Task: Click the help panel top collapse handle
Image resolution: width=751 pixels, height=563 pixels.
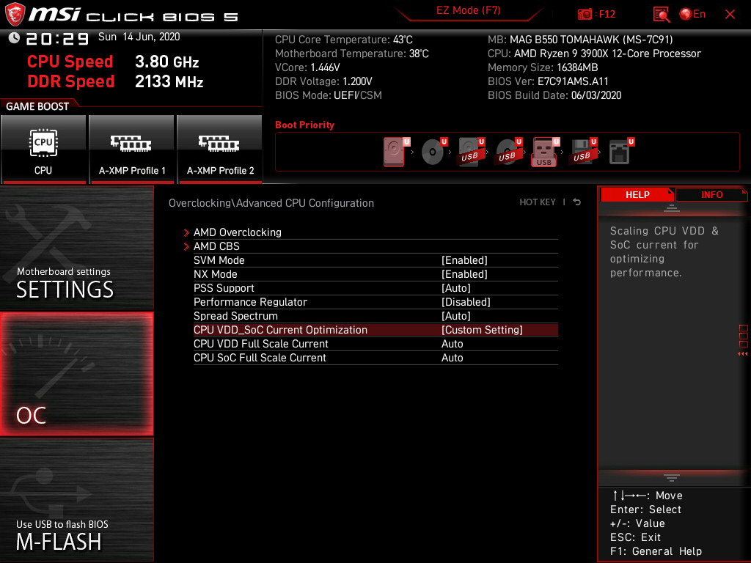Action: [x=672, y=207]
